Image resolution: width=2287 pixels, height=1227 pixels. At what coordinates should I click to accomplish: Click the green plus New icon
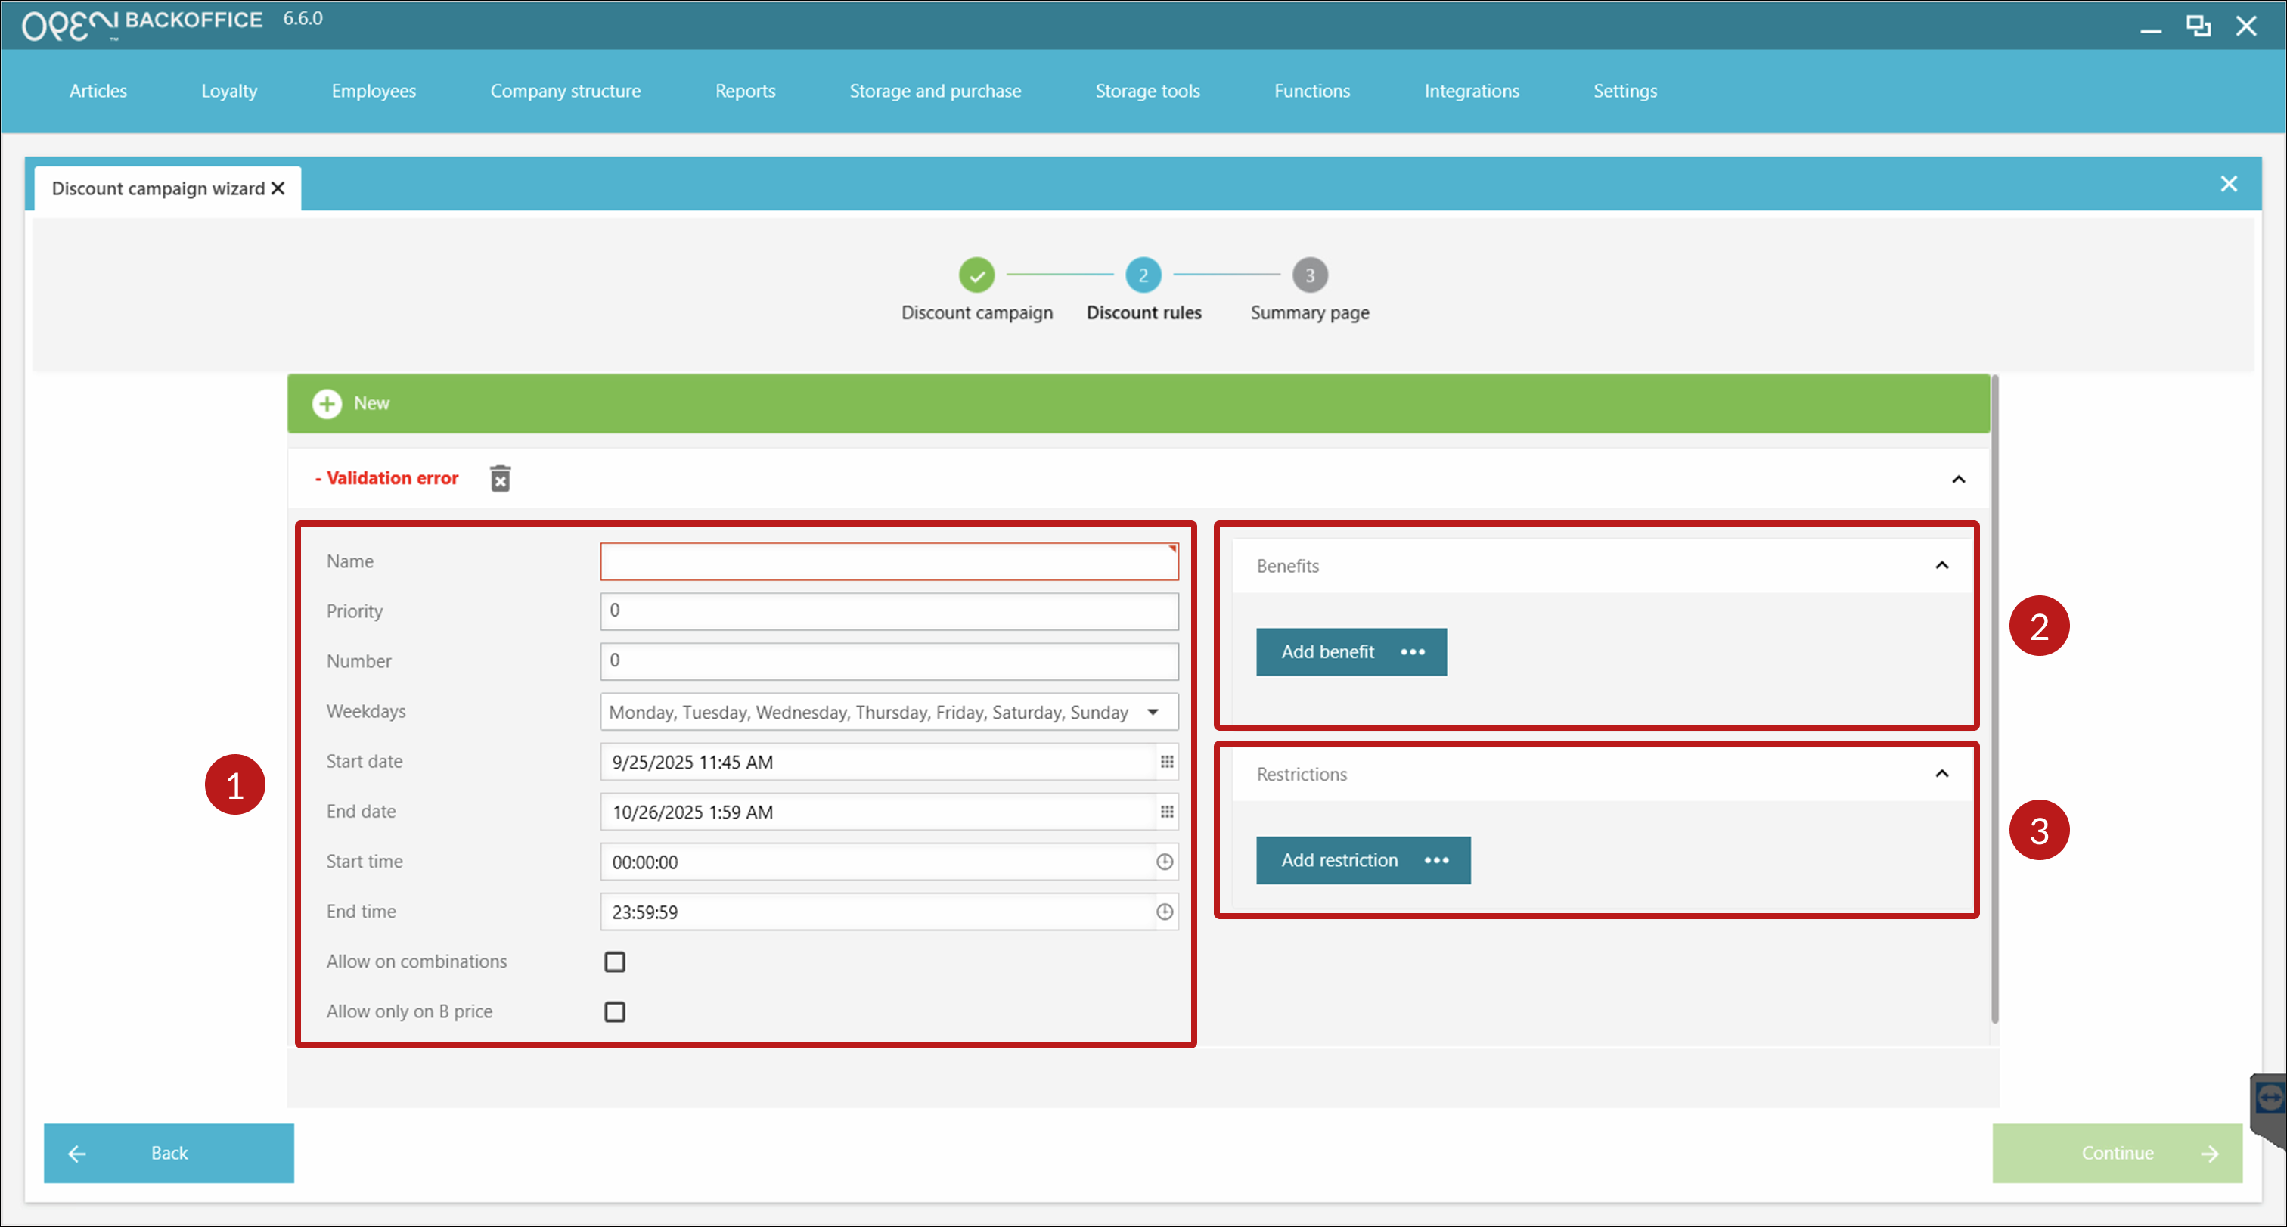click(327, 404)
